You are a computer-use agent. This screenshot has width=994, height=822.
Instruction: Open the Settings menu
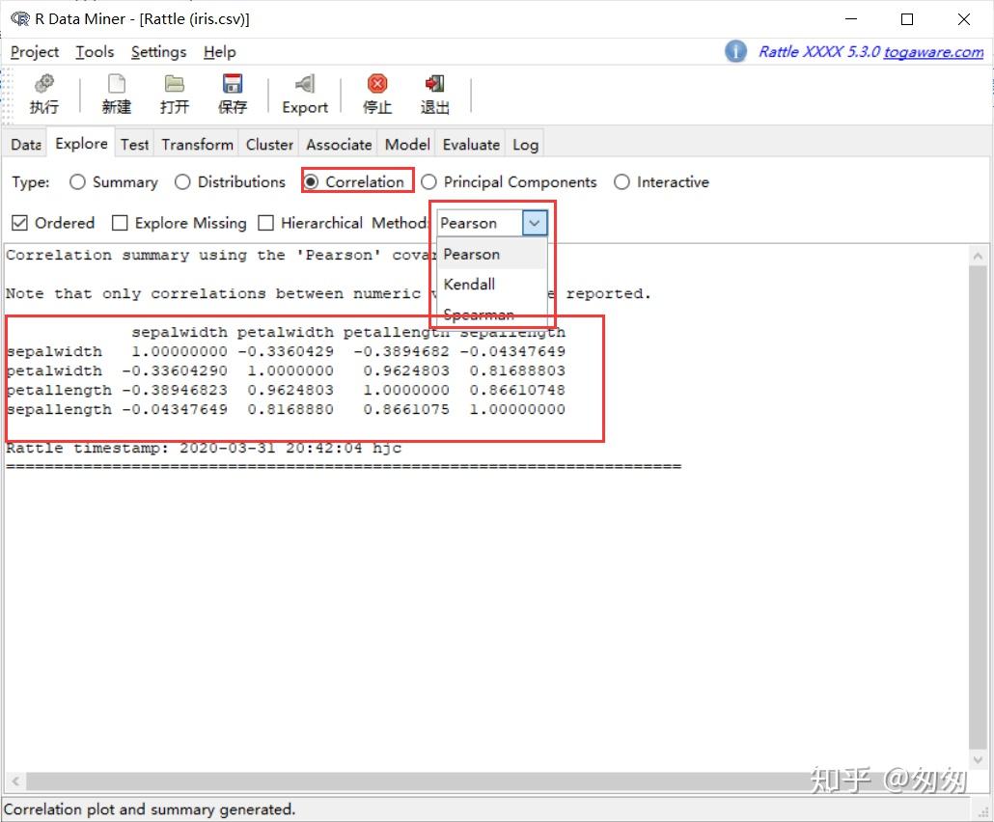click(x=158, y=52)
